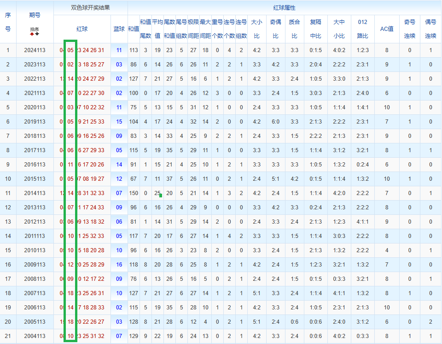The width and height of the screenshot is (442, 344).
Task: Click the 奇偶比 column header
Action: pos(276,29)
